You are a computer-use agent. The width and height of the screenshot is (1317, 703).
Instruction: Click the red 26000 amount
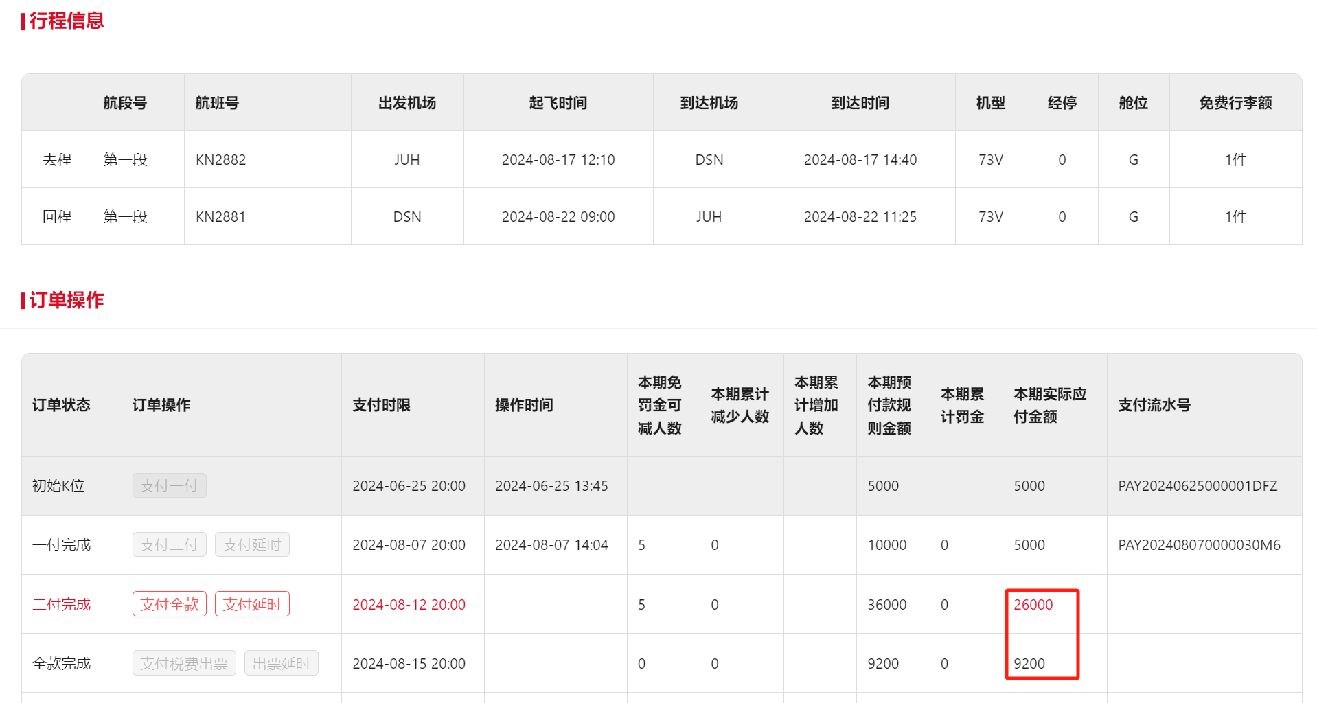1033,604
